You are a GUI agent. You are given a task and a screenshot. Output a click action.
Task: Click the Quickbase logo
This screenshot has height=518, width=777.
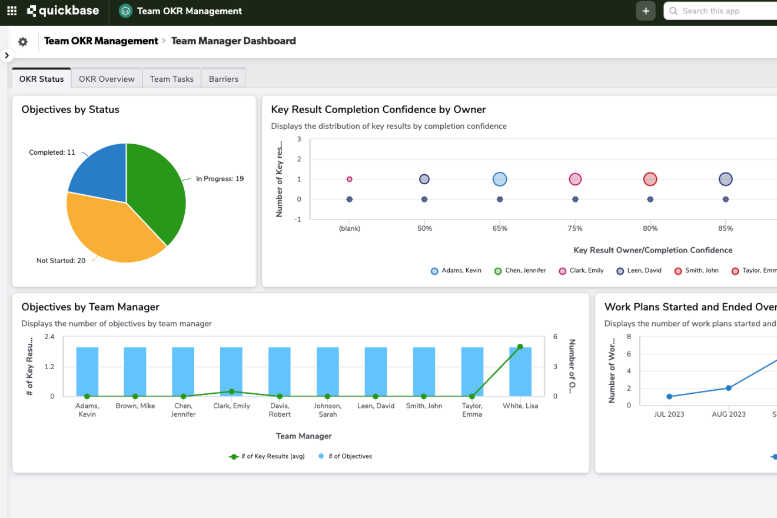(x=63, y=11)
